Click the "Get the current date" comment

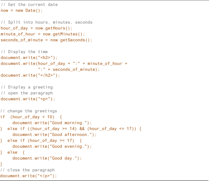pyautogui.click(x=29, y=5)
